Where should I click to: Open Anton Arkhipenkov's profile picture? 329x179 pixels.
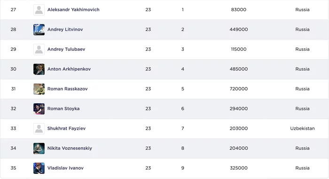(x=39, y=69)
